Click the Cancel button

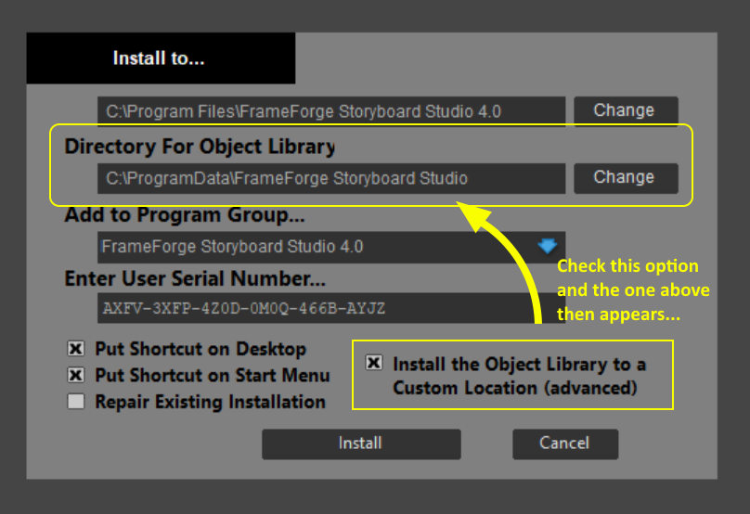click(565, 443)
